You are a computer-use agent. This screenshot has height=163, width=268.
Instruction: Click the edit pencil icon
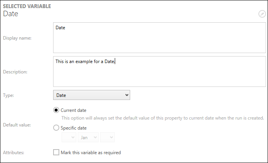[x=262, y=14]
